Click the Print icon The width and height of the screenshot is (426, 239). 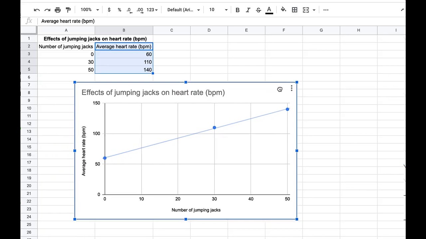click(58, 10)
